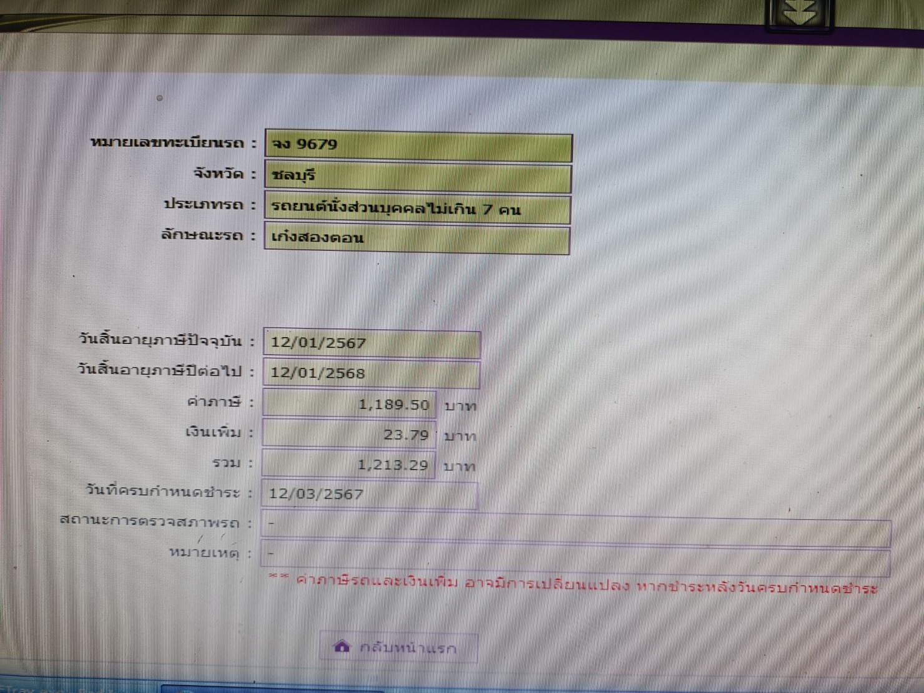924x693 pixels.
Task: Click the vehicle type field รถยนต์นั่งส่วนบุคคลไม่เกิน 7 คน
Action: [417, 209]
